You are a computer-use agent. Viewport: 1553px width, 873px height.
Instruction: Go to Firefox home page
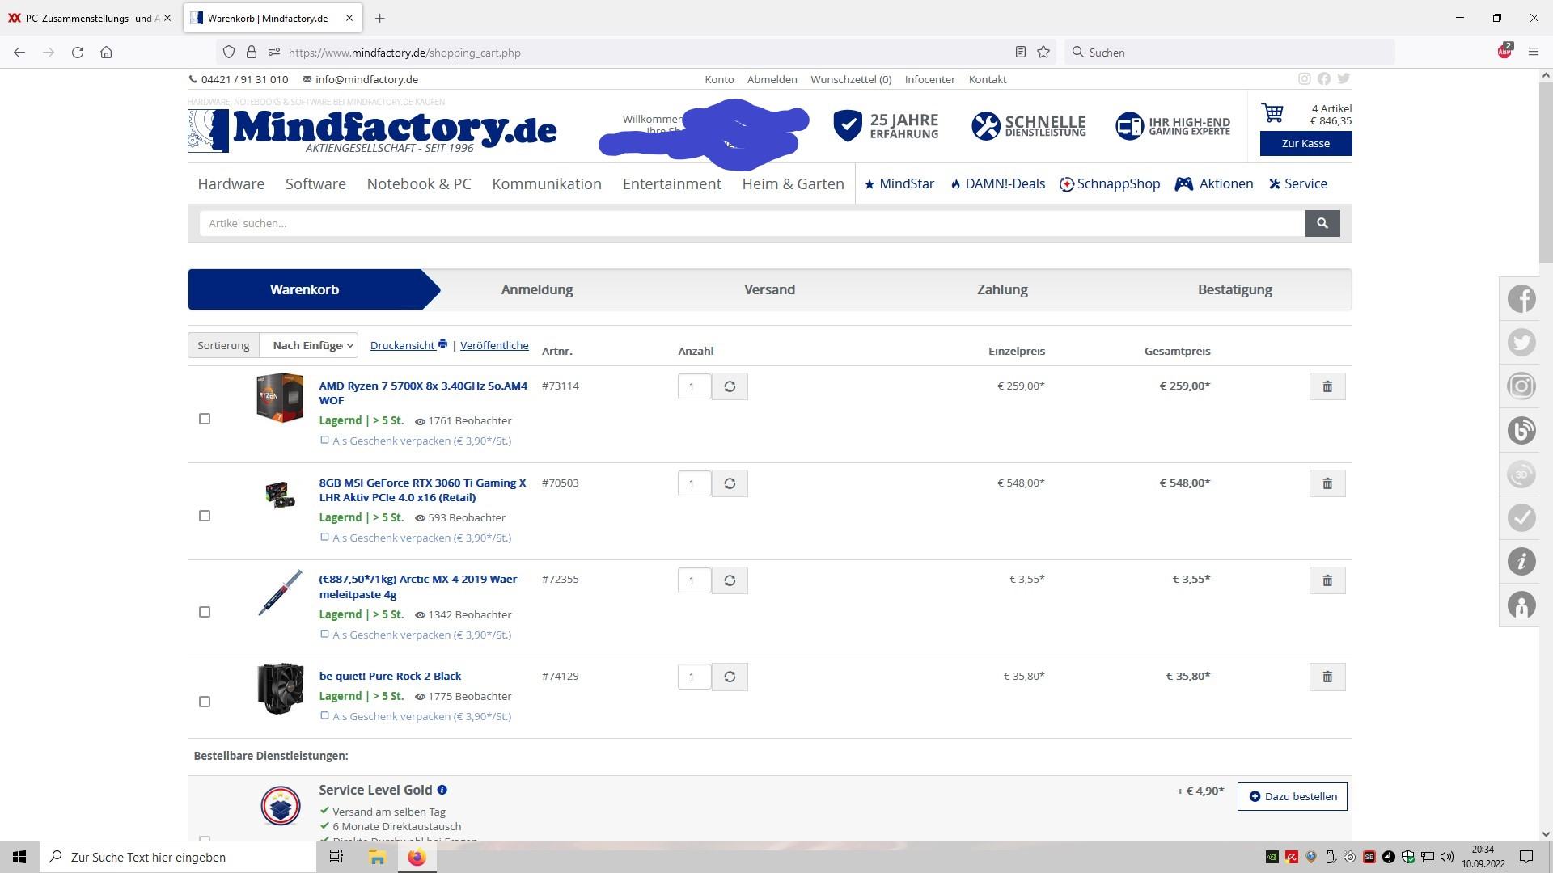coord(106,53)
